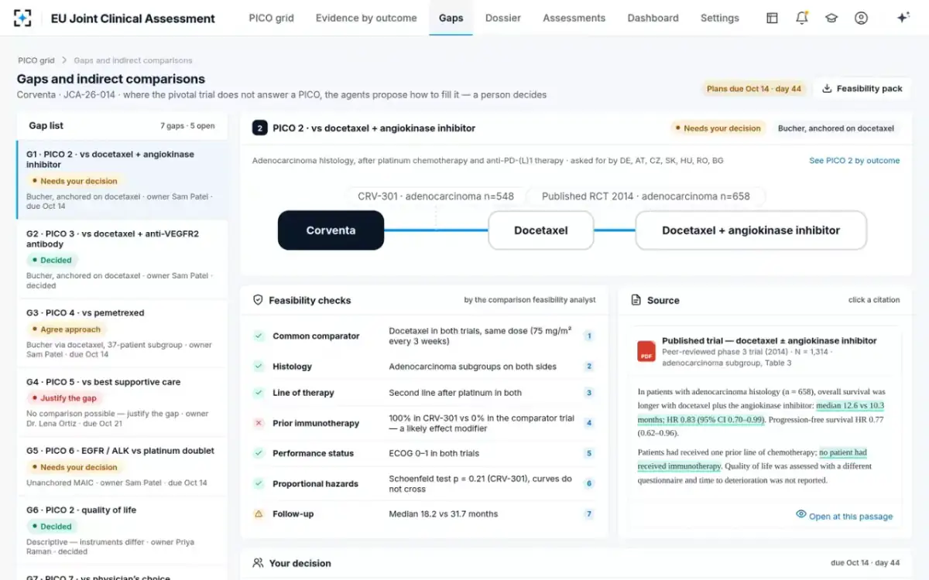Open citation 4 on the Prior immunotherapy row
The image size is (929, 580).
[588, 423]
